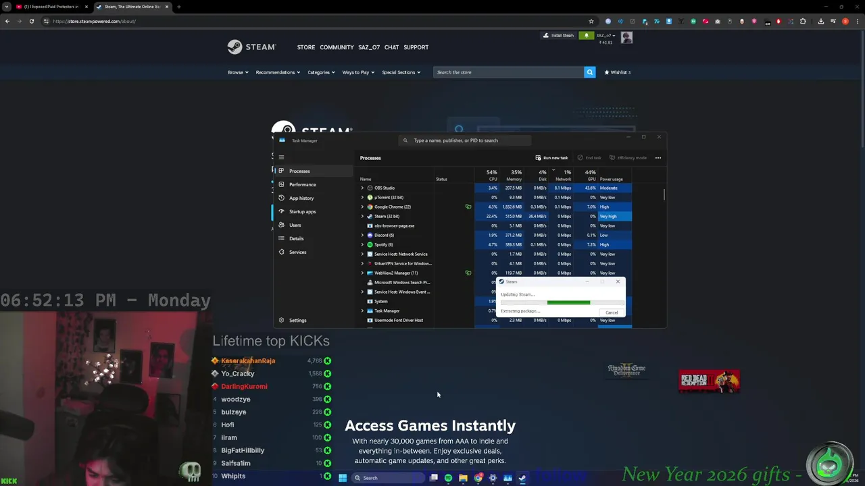Open the Windows Start button
Screen dimensions: 865x486
(x=343, y=478)
